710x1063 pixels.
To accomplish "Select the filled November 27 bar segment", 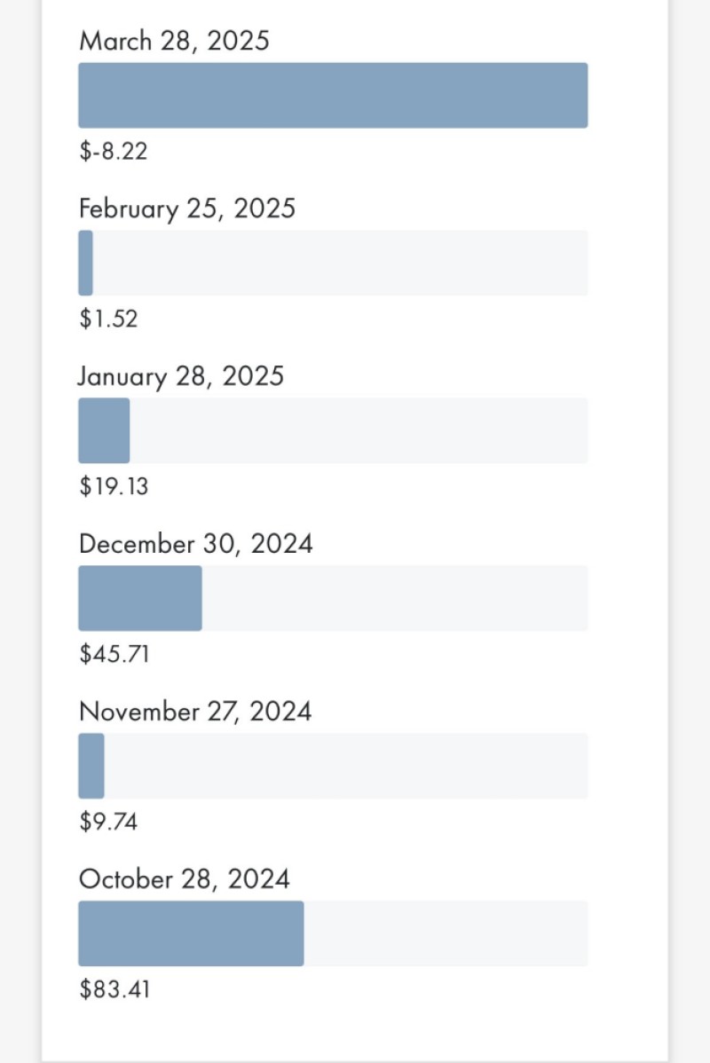I will (x=91, y=766).
